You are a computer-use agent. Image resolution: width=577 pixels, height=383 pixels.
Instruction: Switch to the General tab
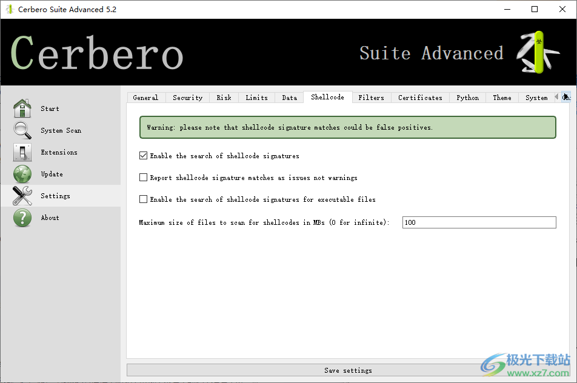click(x=145, y=98)
